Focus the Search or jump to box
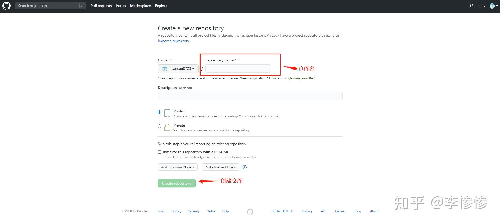500x223 pixels. (x=50, y=6)
